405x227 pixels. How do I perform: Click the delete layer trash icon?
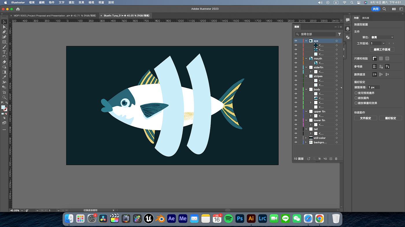(x=336, y=159)
